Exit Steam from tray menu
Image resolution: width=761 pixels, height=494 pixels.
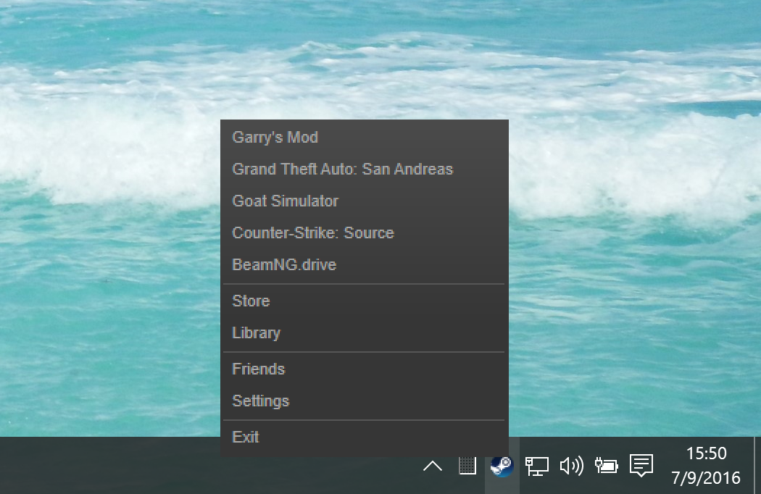364,438
